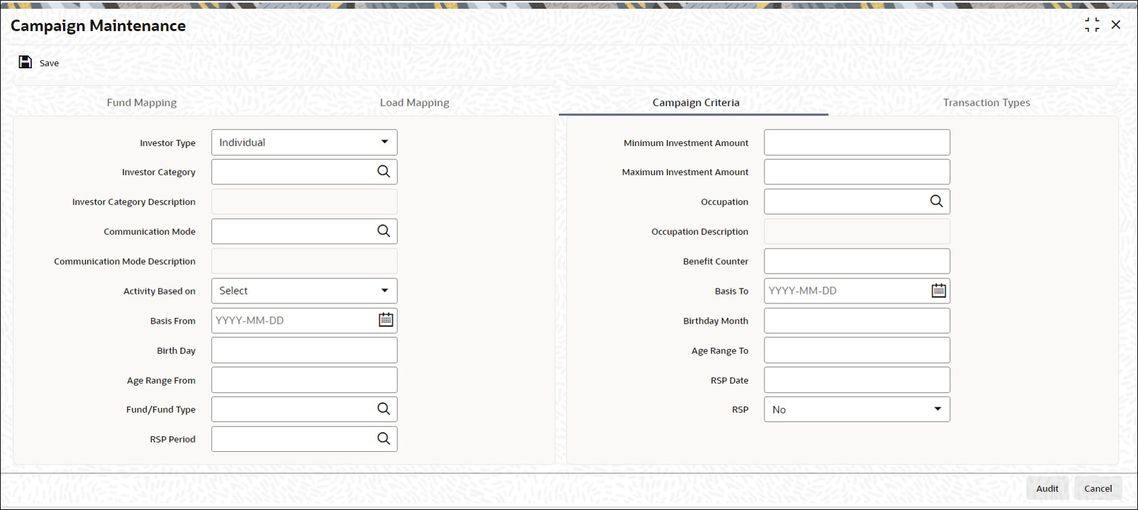
Task: Open Fund/Fund Type search lookup
Action: tap(384, 409)
